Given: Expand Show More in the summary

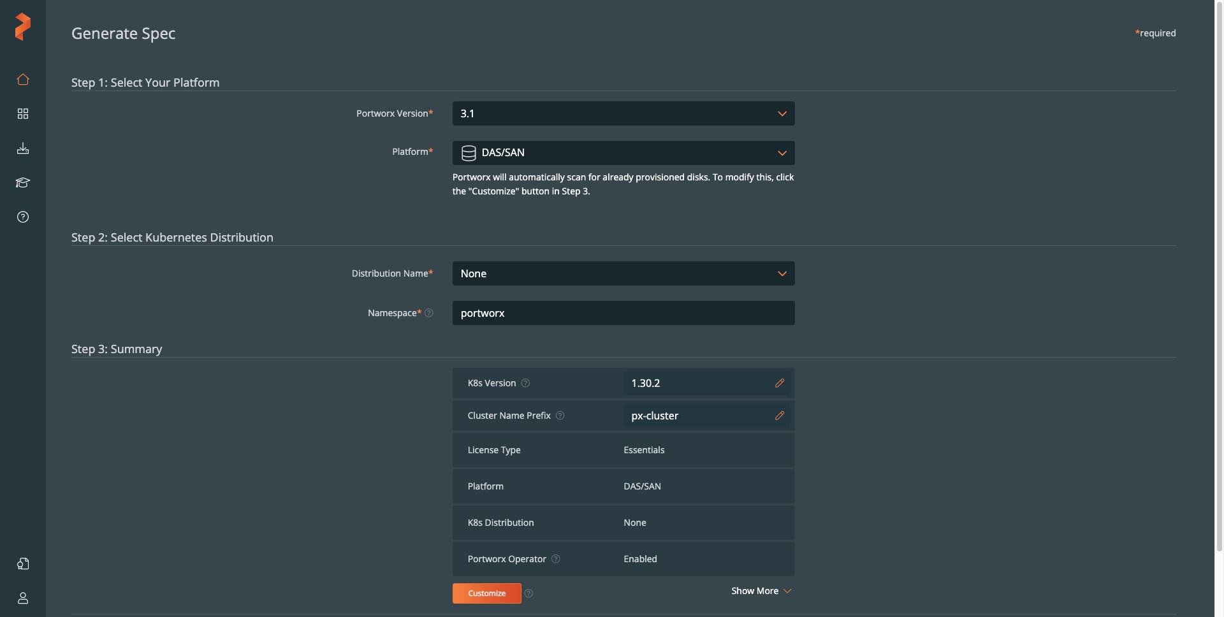Looking at the screenshot, I should point(761,591).
